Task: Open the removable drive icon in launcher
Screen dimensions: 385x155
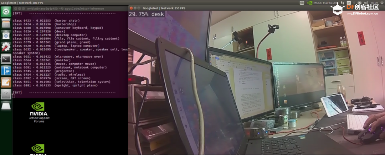Action: [x=6, y=106]
